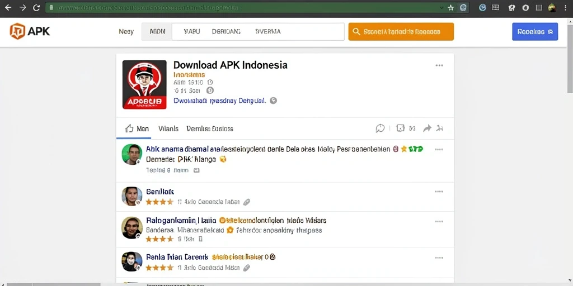Click the paperclip icon in Senllok row
This screenshot has width=573, height=286.
click(x=247, y=202)
